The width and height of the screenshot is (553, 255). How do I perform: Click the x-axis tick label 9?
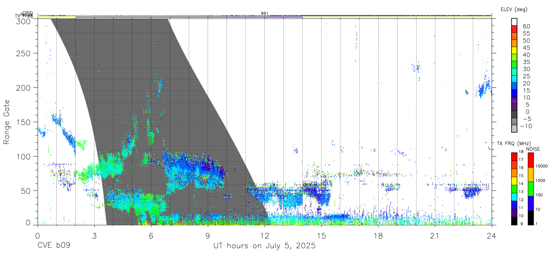[208, 236]
